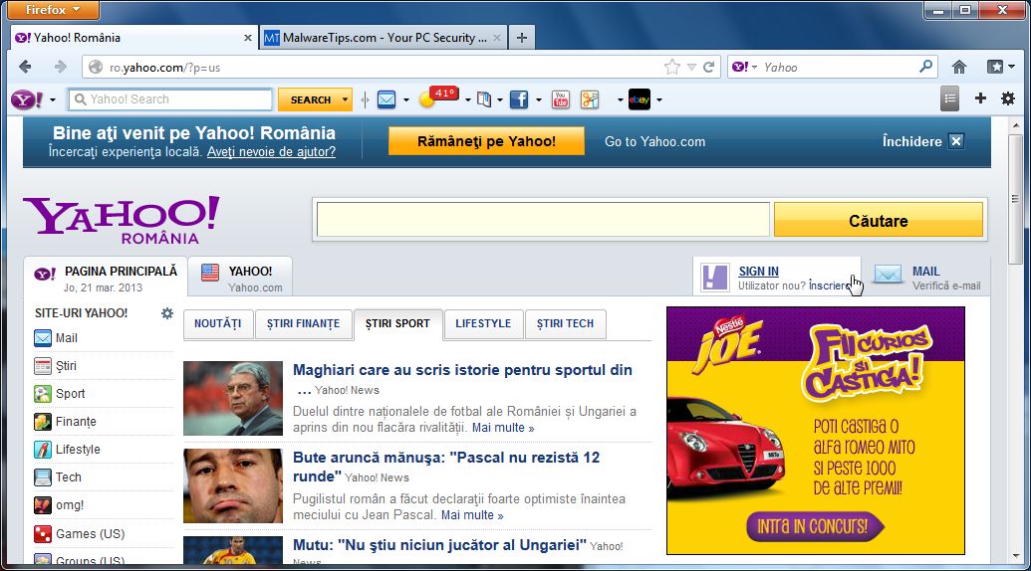Close the Yahoo! România tab

click(x=248, y=38)
